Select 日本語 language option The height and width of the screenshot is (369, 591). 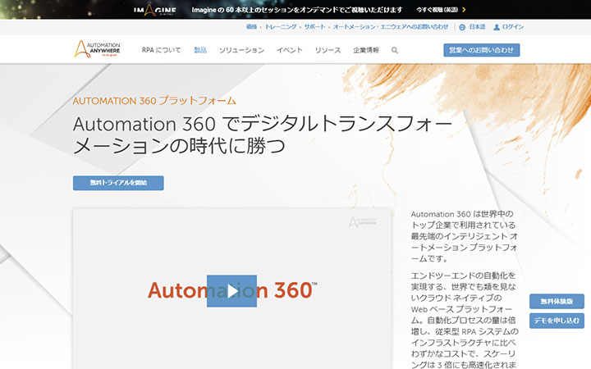[x=477, y=27]
